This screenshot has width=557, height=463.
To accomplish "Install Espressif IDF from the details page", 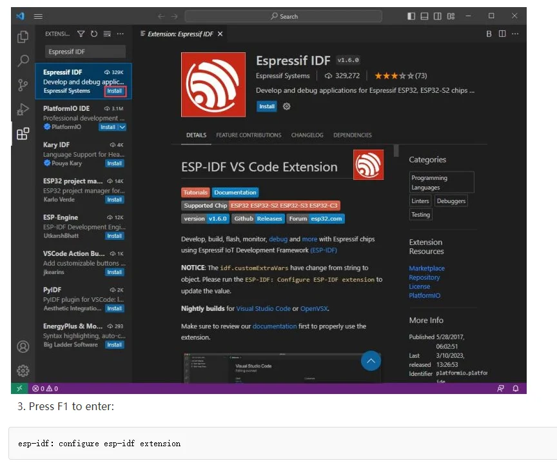I will point(267,106).
